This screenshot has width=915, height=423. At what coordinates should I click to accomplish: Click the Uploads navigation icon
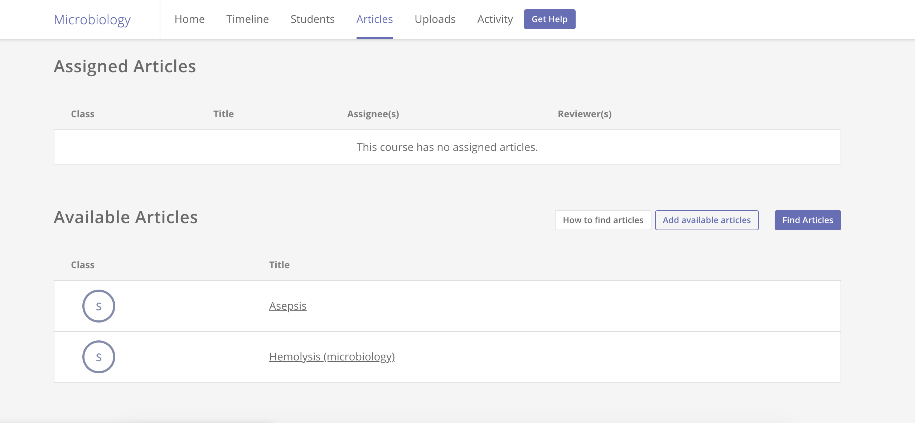tap(435, 19)
